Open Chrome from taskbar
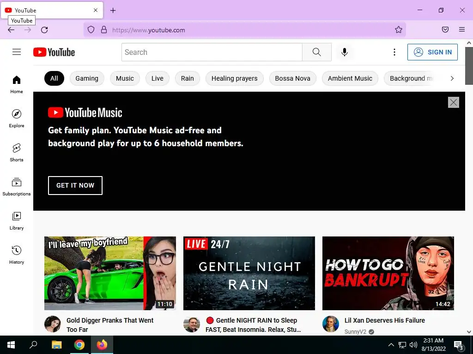 (79, 345)
